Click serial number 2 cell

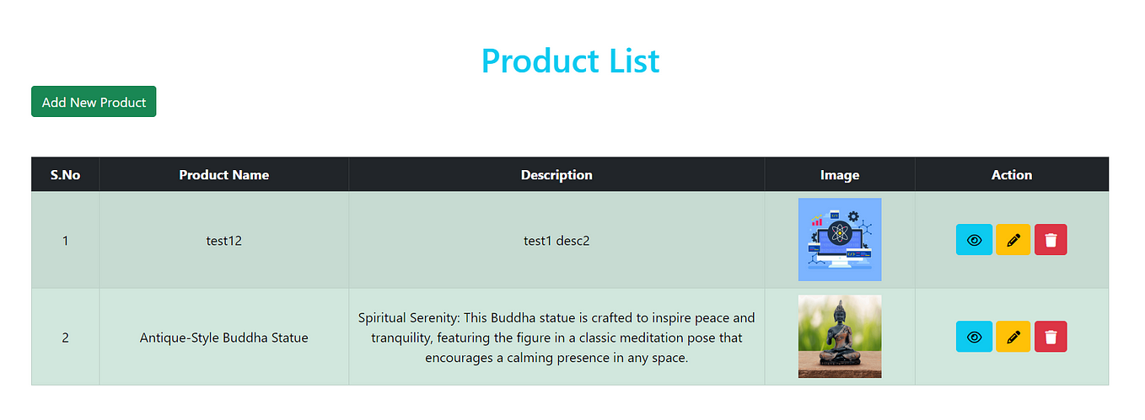pyautogui.click(x=65, y=338)
